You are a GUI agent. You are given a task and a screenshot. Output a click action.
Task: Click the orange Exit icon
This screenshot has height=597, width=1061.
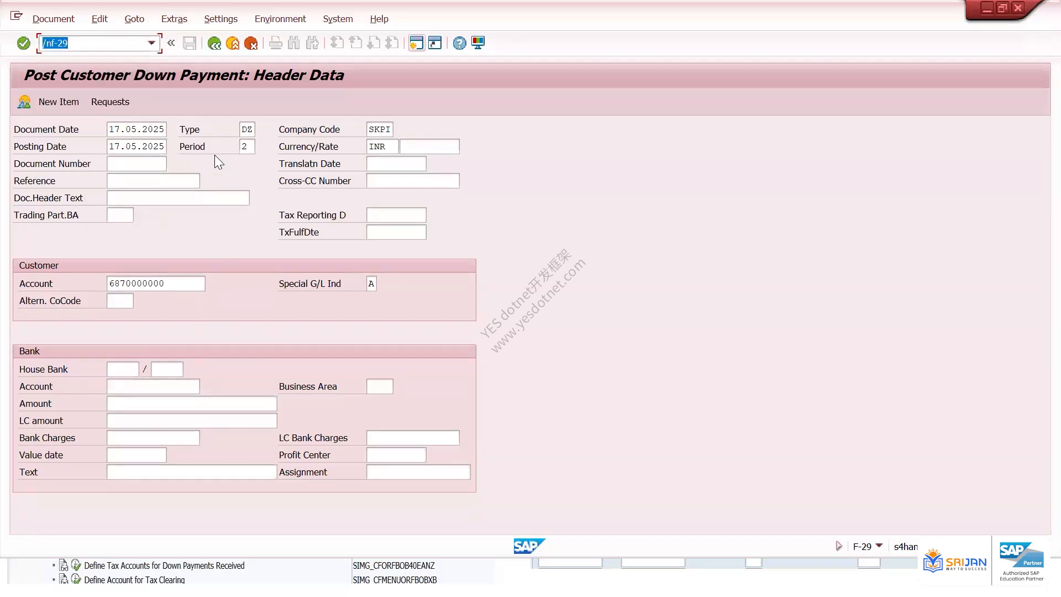pos(233,43)
